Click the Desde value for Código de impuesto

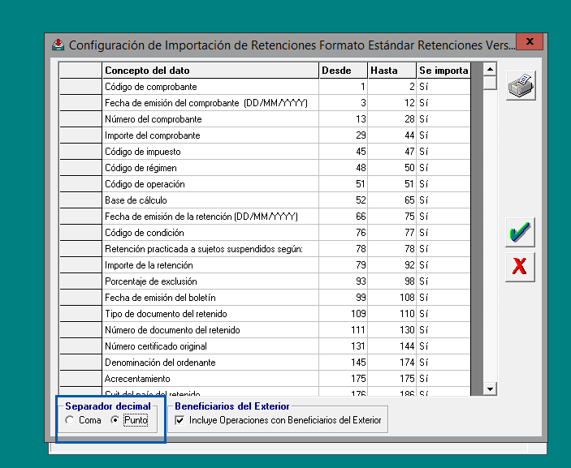tap(343, 152)
